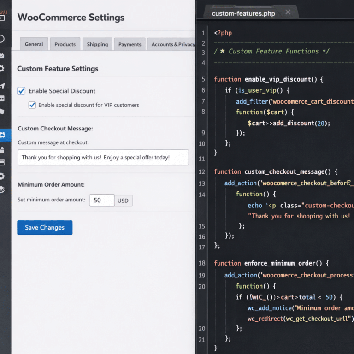Click the Custom Feature Settings heading
This screenshot has width=354, height=354.
58,69
